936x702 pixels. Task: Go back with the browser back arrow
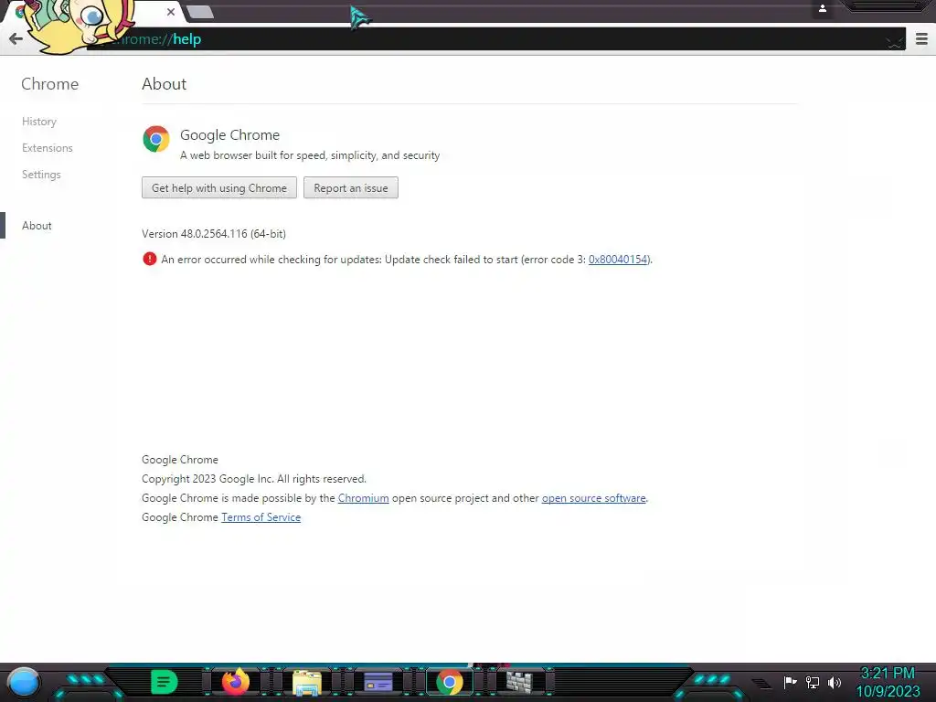16,39
